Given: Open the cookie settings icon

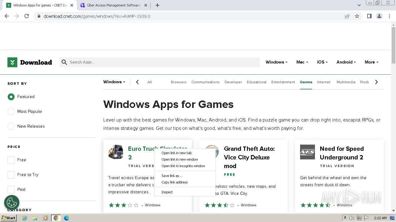Looking at the screenshot, I should tap(12, 202).
